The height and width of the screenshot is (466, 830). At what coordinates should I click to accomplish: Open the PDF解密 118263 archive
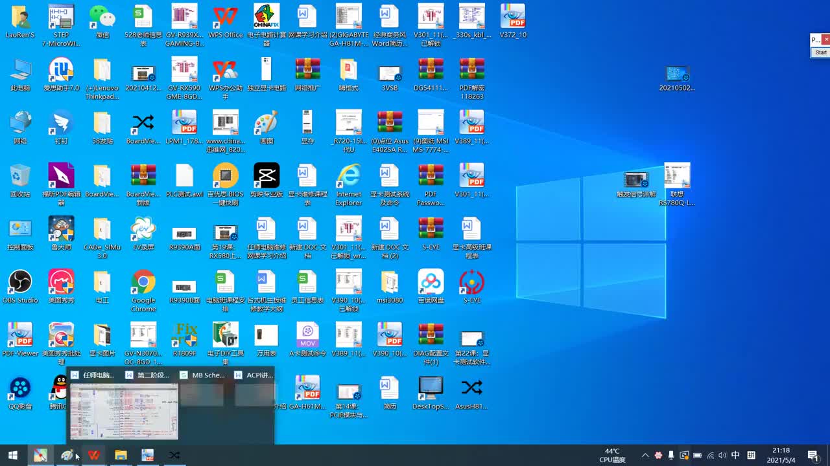[x=471, y=79]
